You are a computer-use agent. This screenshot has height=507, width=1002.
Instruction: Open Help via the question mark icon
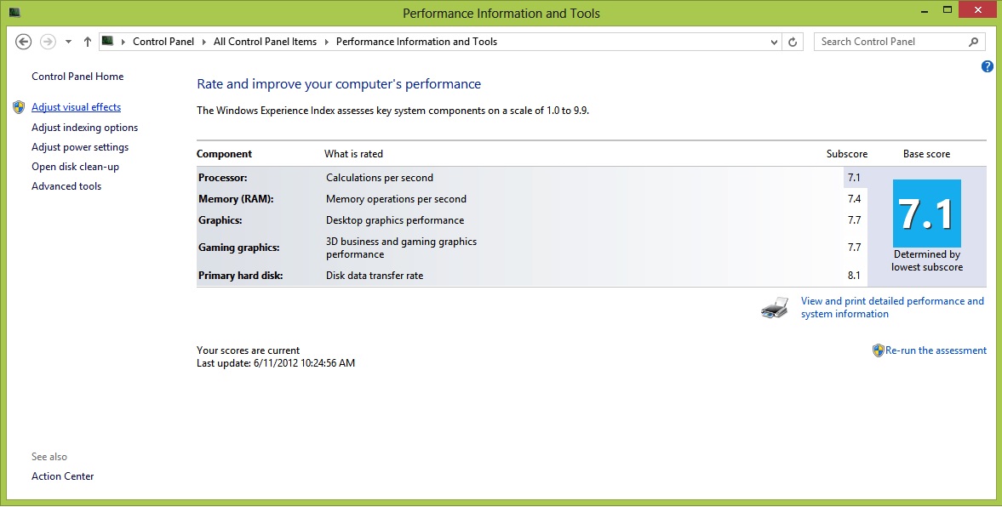click(x=987, y=66)
